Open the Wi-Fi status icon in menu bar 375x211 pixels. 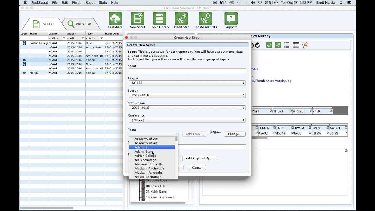pos(260,3)
